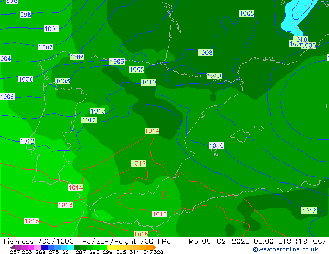The height and width of the screenshot is (254, 329).
Task: Click the blue 1002 isobar label
Action: (x=46, y=47)
